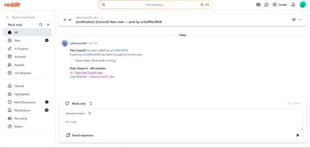The height and width of the screenshot is (148, 310).
Task: Click the 9:31 PM timestamp
Action: click(93, 43)
